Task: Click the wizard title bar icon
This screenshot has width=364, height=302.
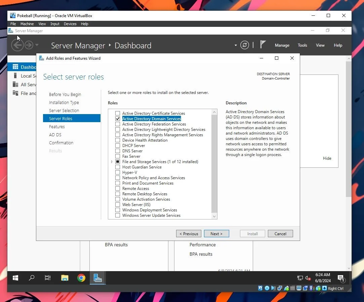Action: (41, 58)
